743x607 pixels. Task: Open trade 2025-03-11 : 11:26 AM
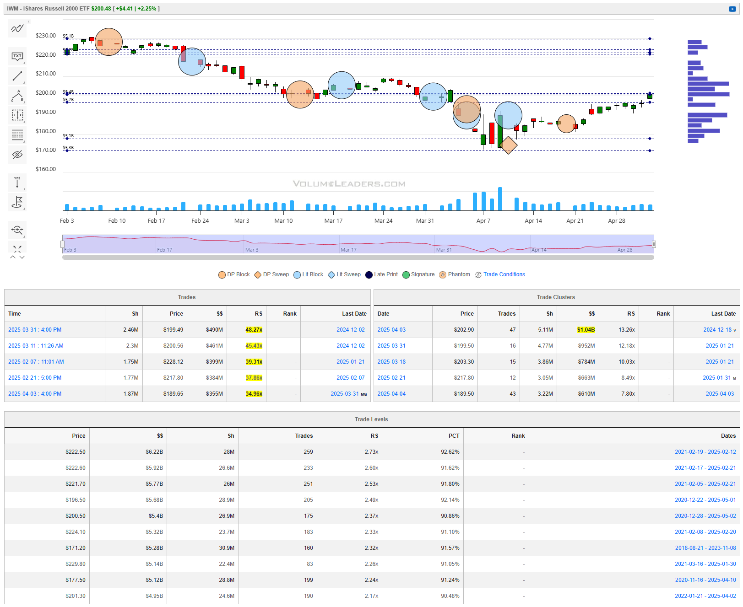click(x=36, y=346)
